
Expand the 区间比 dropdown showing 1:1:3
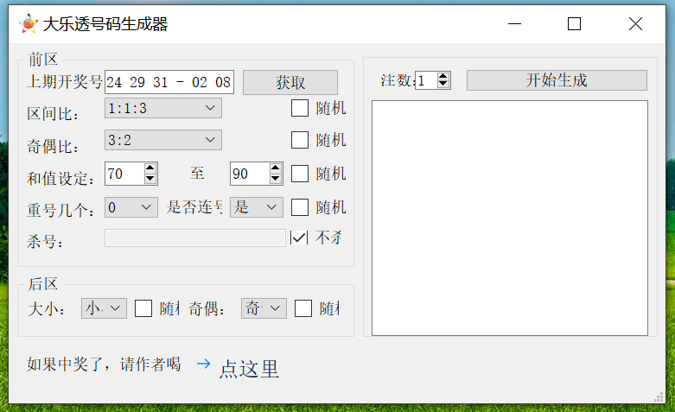(162, 108)
